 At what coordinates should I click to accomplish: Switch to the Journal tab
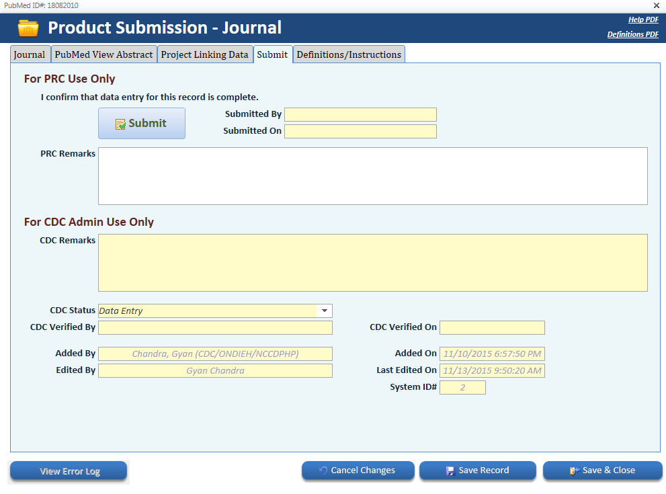point(30,55)
